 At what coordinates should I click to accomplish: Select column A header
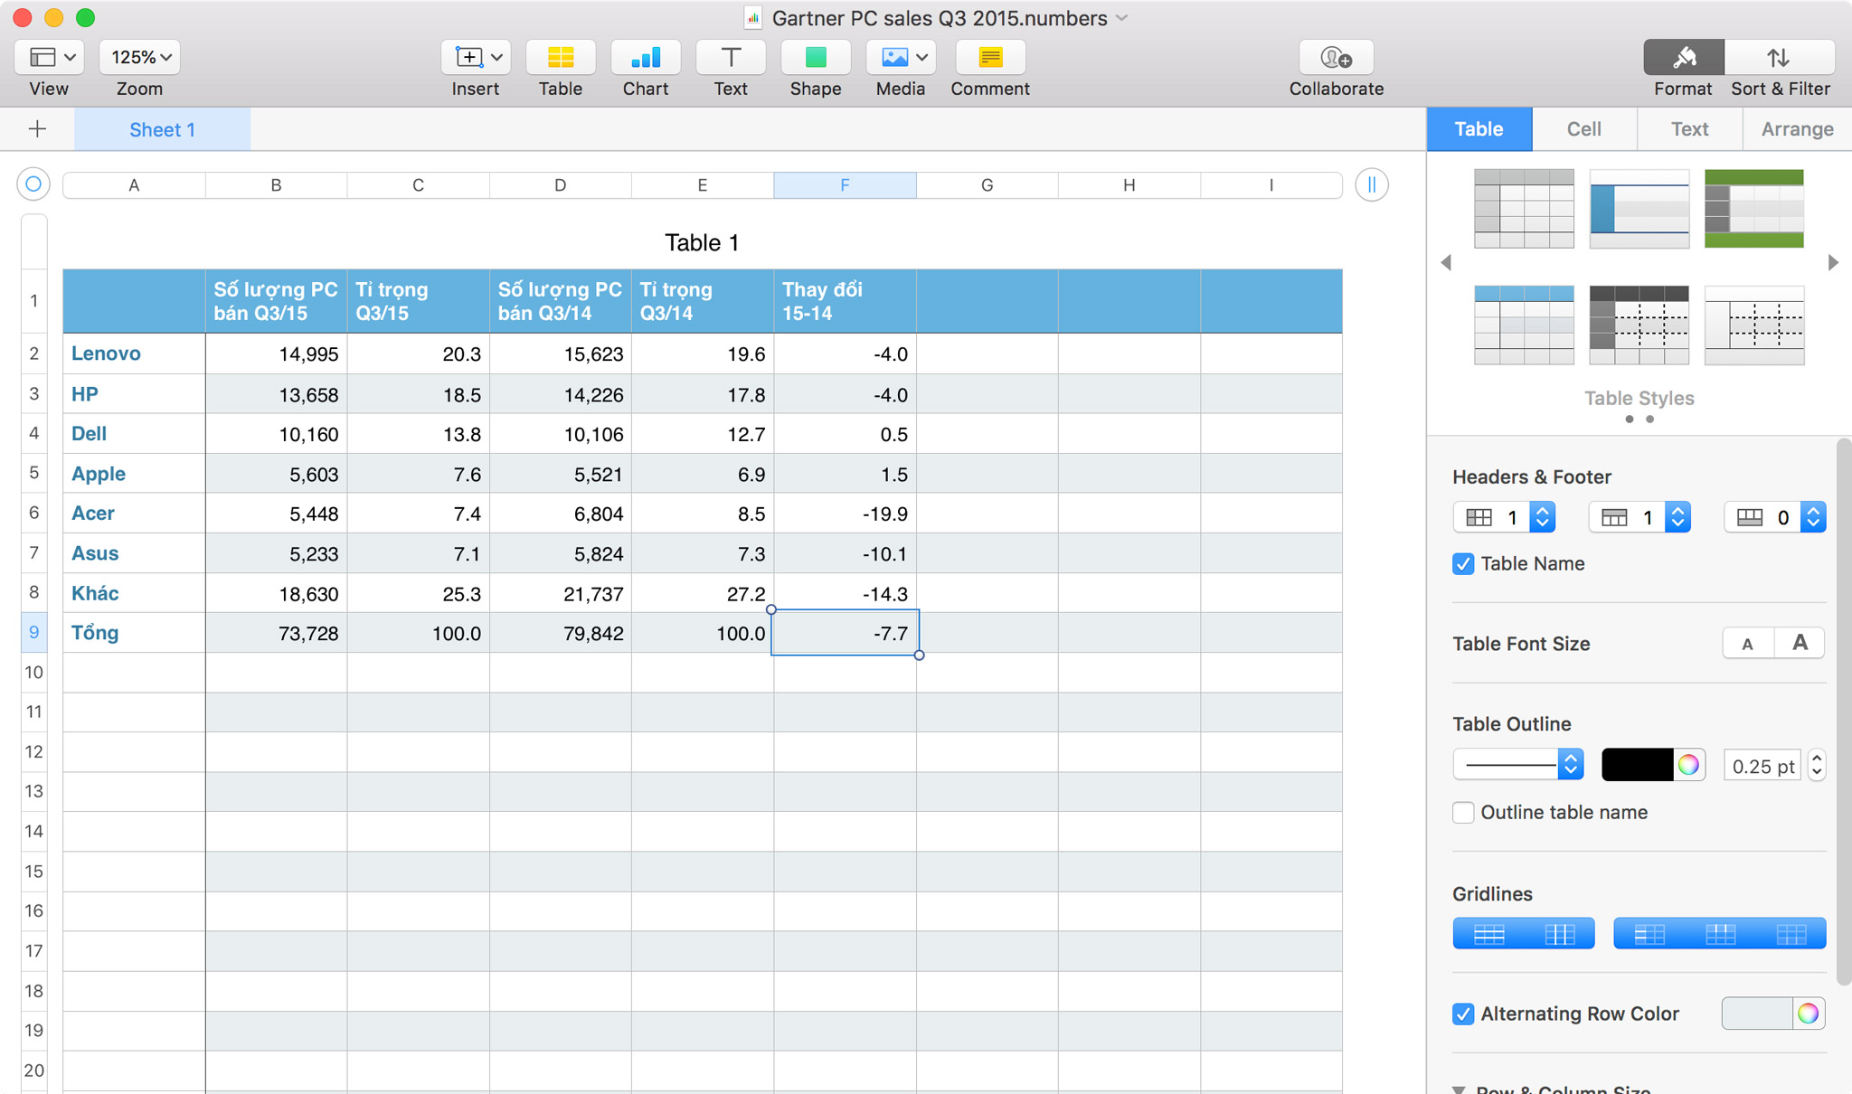134,185
